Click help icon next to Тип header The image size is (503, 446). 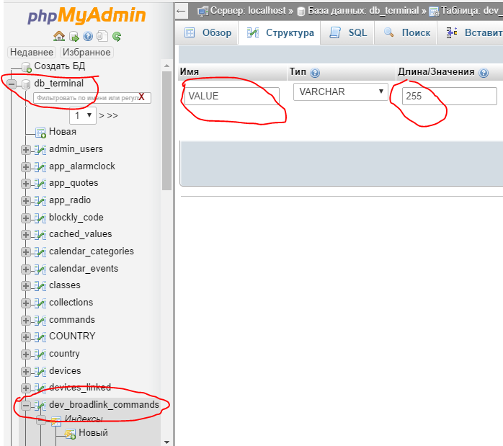click(315, 73)
